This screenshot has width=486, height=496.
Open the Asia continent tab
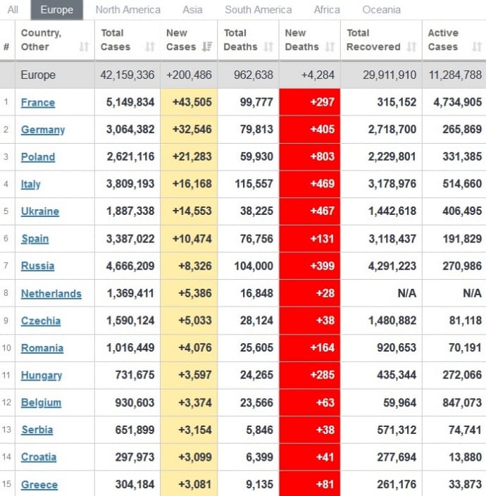(x=192, y=10)
